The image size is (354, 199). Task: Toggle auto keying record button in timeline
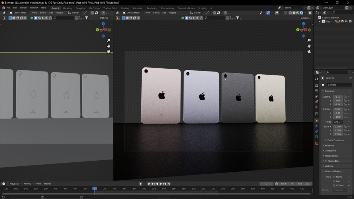coord(141,184)
